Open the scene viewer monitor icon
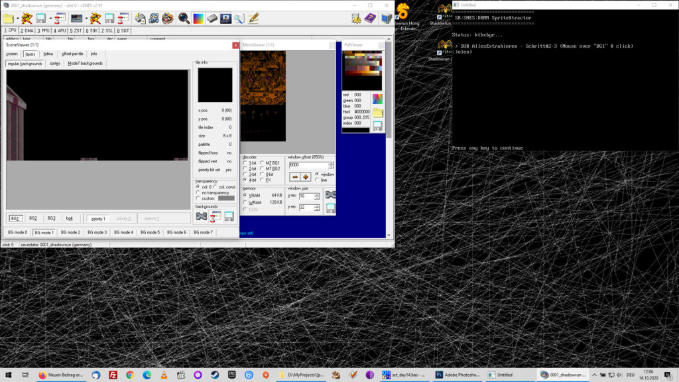Image resolution: width=679 pixels, height=382 pixels. pos(225,18)
